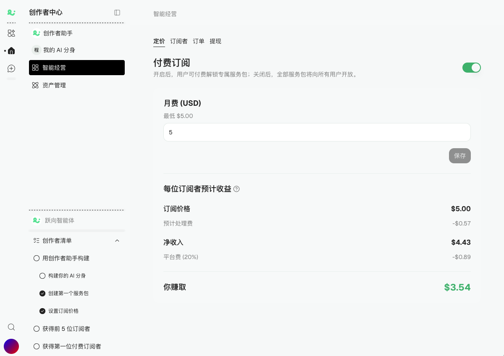Check the 构建你的 AI 分身 item

point(42,276)
